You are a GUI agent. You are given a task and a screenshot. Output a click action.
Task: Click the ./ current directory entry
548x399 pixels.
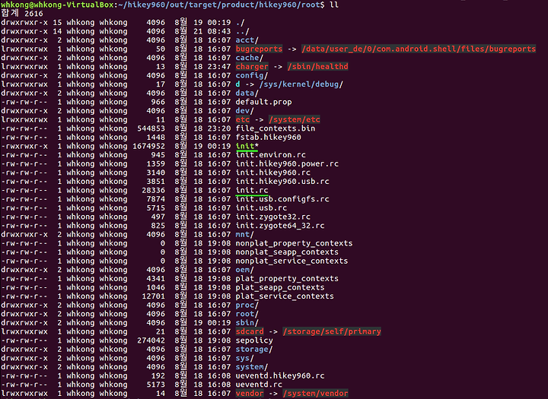pos(240,22)
